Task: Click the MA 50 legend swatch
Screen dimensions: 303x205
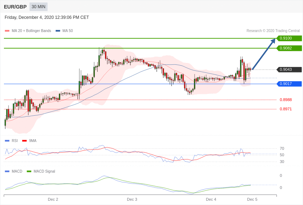Action: 58,31
